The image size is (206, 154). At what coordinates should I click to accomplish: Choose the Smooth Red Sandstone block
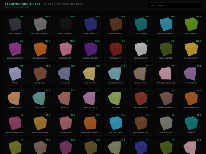coord(90,124)
